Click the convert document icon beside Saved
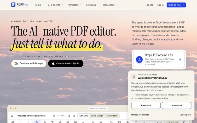The width and height of the screenshot is (197, 123). coord(69,116)
